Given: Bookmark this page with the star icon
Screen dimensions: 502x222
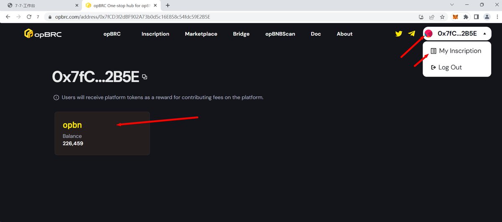Looking at the screenshot, I should [442, 17].
